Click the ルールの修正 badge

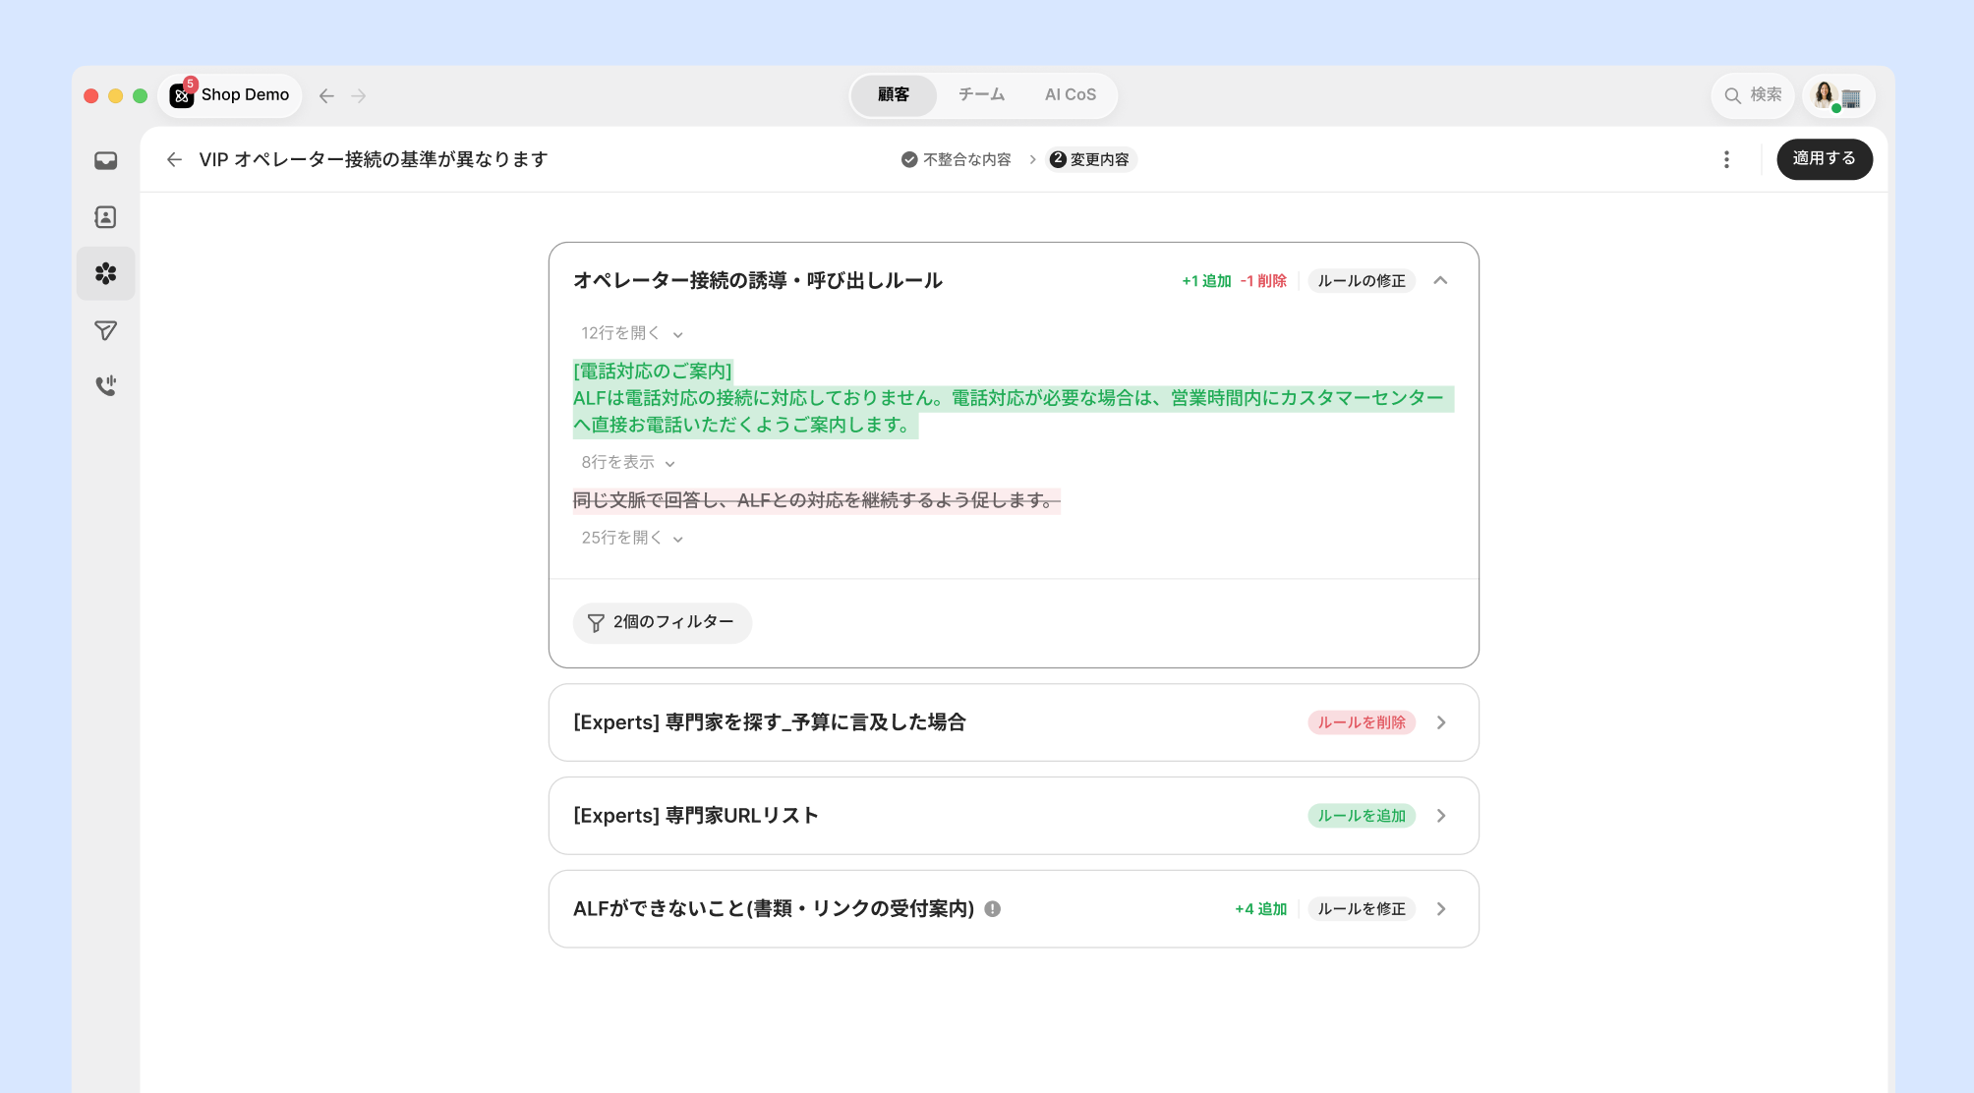tap(1361, 281)
